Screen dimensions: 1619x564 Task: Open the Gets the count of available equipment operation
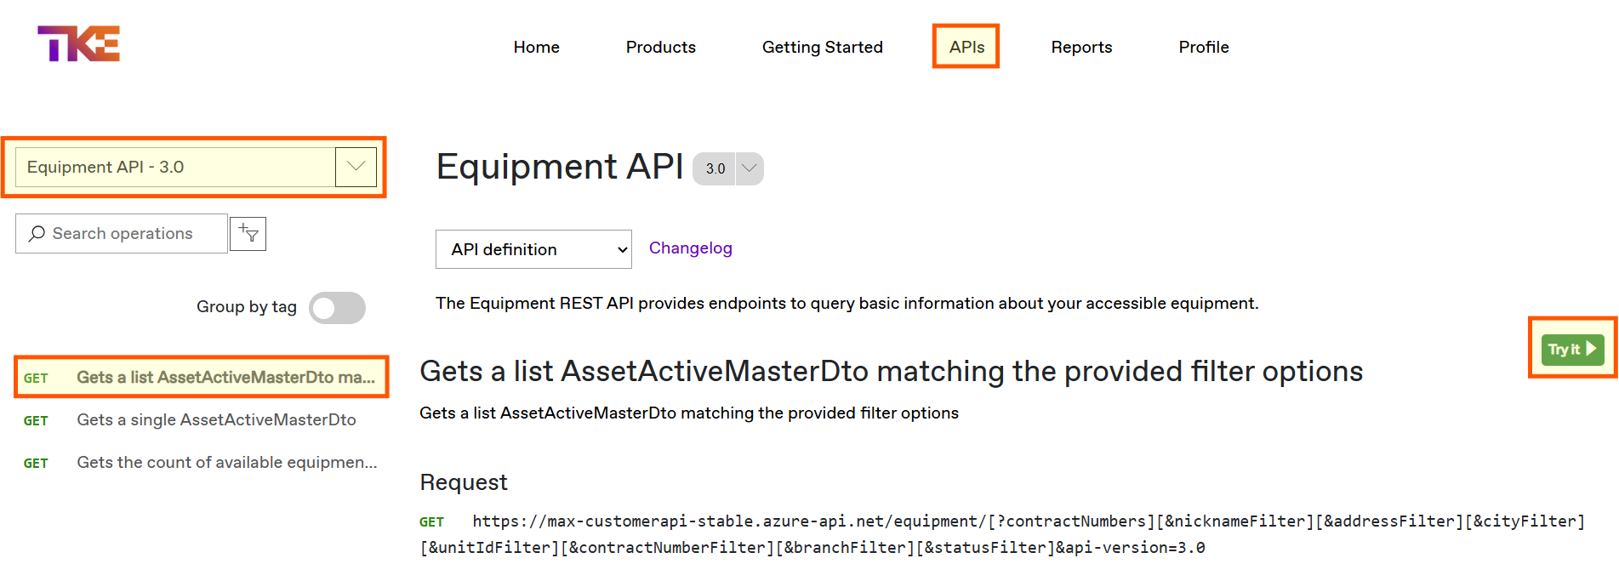coord(226,463)
